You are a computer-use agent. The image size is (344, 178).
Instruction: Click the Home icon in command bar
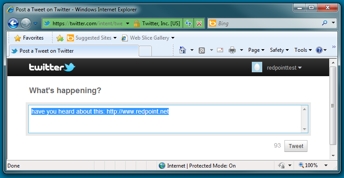tap(183, 50)
